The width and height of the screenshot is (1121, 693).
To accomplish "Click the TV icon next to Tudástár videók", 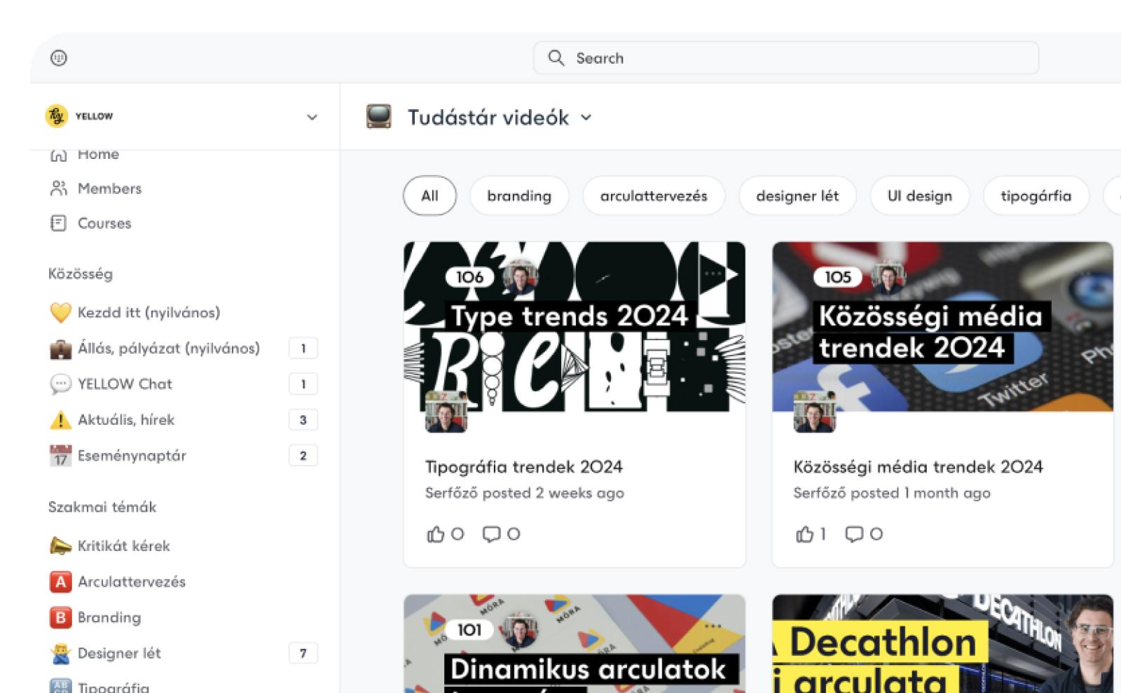I will 378,118.
